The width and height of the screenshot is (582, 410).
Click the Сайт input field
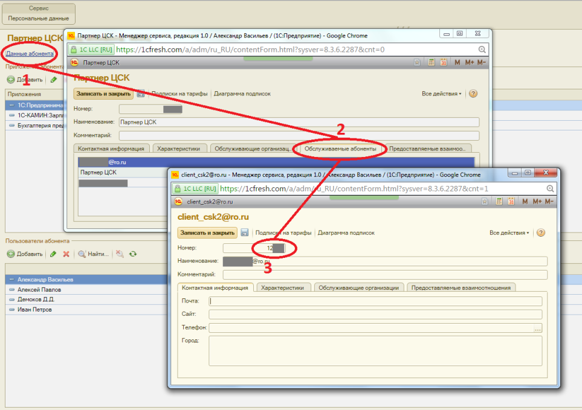pyautogui.click(x=375, y=315)
